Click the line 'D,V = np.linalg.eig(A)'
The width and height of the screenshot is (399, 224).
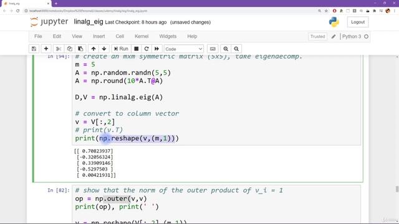point(119,97)
